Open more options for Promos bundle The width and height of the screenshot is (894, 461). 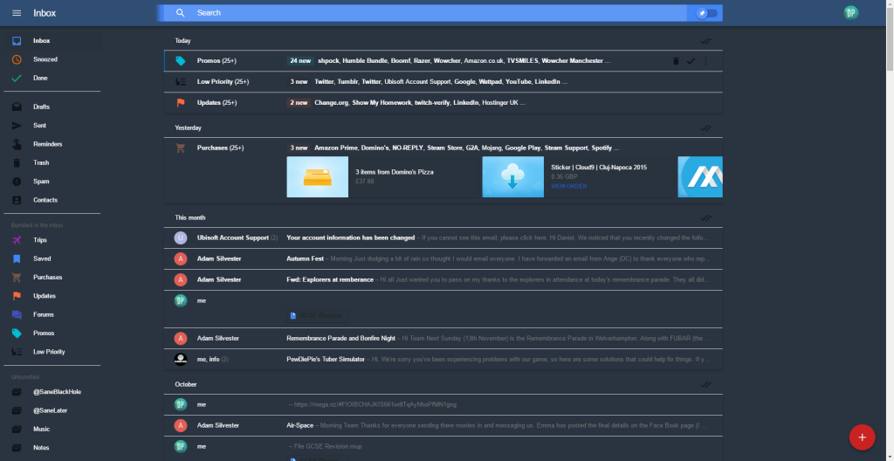tap(705, 61)
